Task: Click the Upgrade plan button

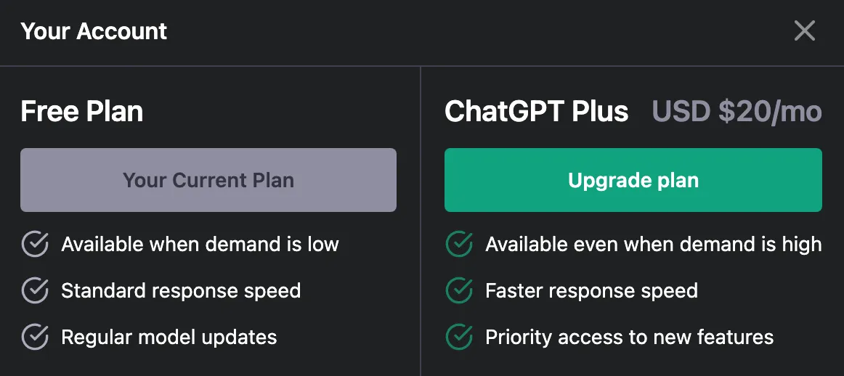Action: point(633,180)
